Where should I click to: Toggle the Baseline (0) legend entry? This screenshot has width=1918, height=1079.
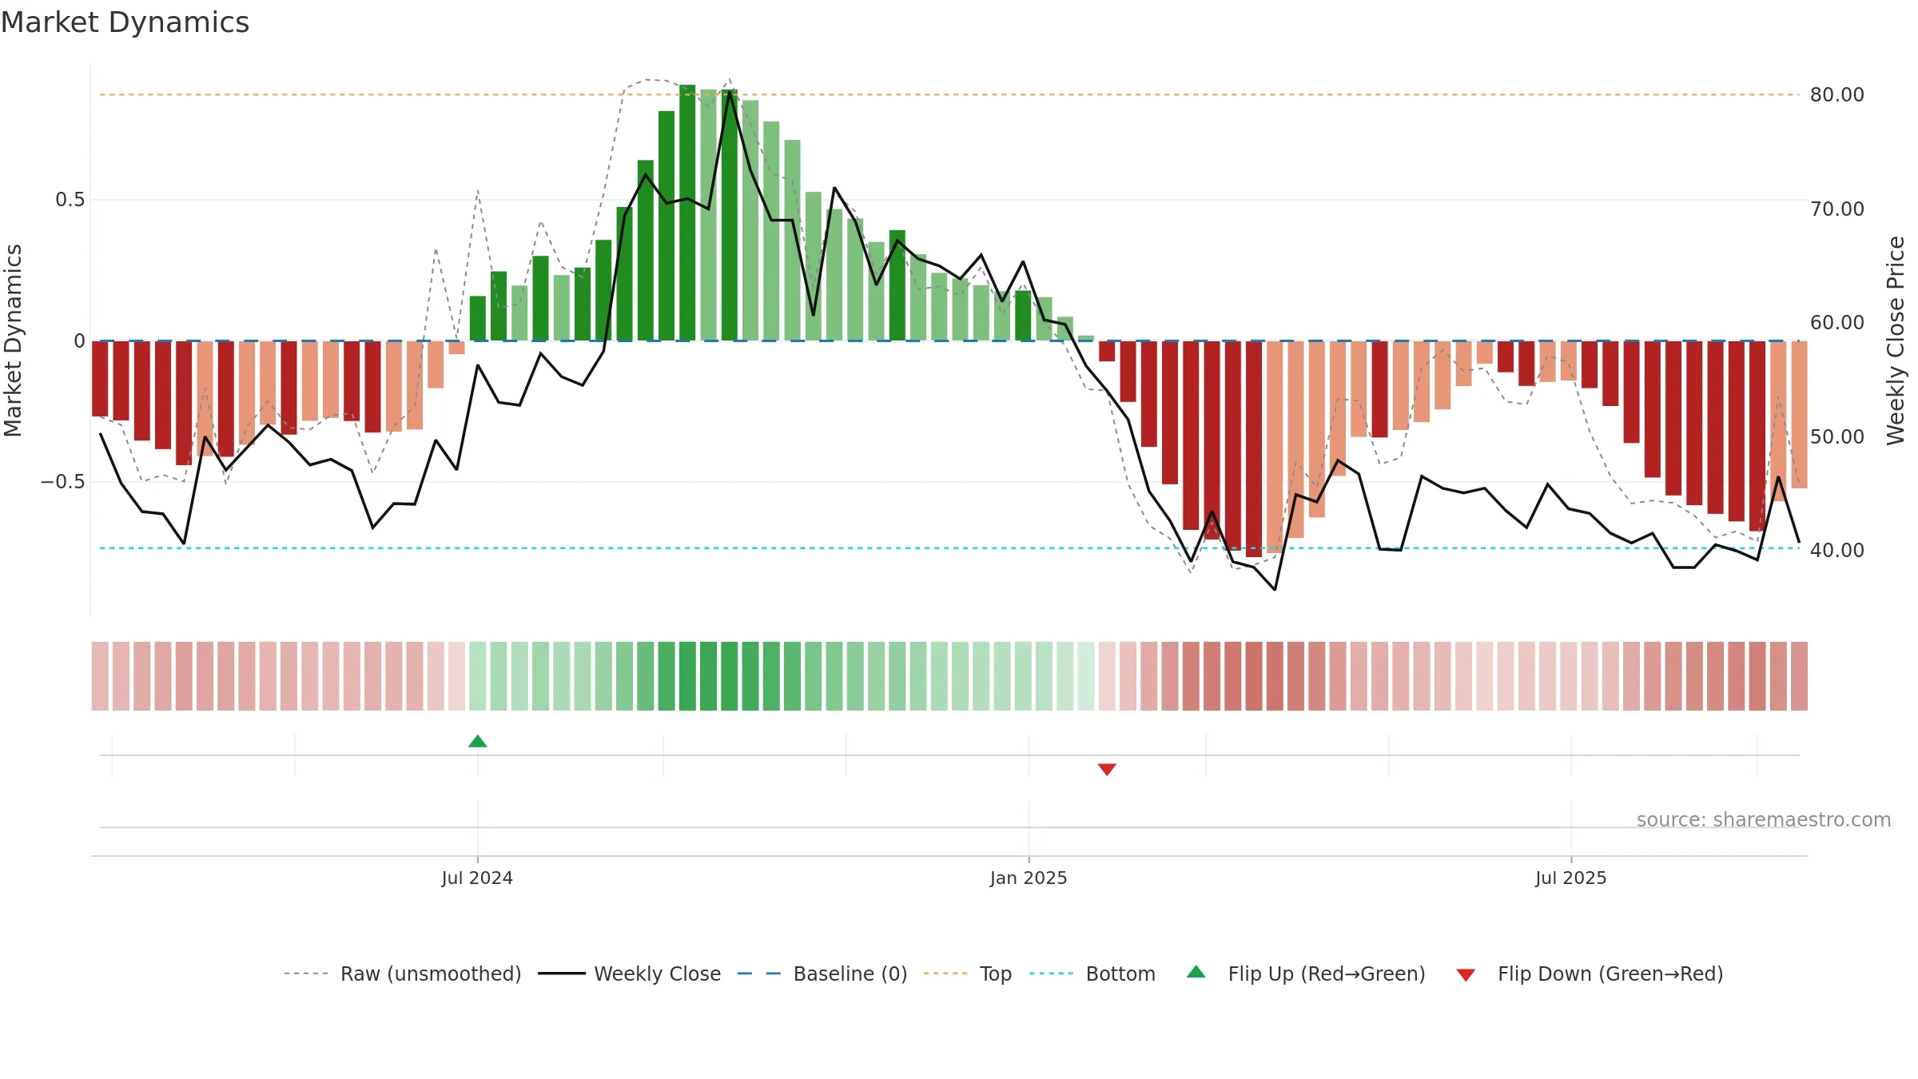point(822,973)
